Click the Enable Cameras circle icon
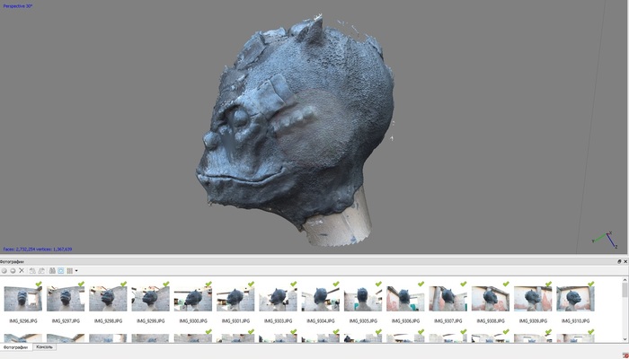Screen dimensions: 629x359 (x=4, y=270)
